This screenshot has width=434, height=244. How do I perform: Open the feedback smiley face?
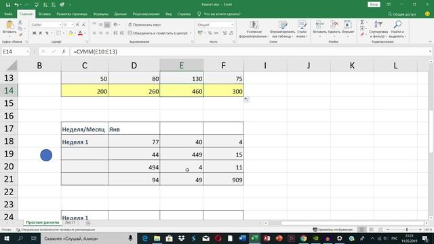pos(427,14)
